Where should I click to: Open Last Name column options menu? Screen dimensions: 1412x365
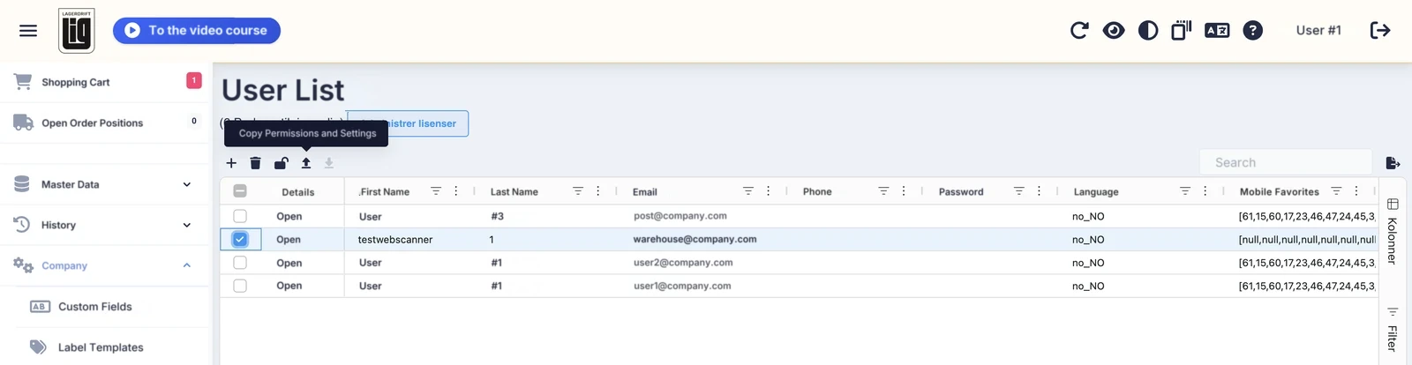pyautogui.click(x=598, y=191)
